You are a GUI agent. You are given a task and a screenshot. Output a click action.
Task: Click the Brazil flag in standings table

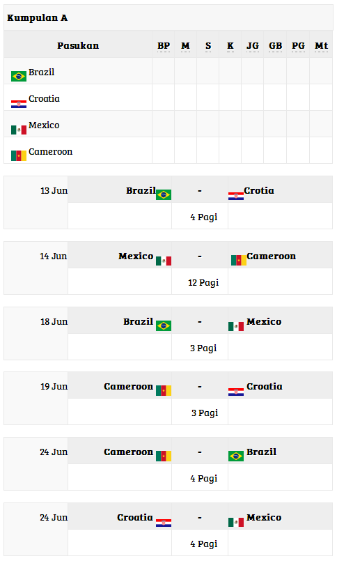pyautogui.click(x=19, y=76)
